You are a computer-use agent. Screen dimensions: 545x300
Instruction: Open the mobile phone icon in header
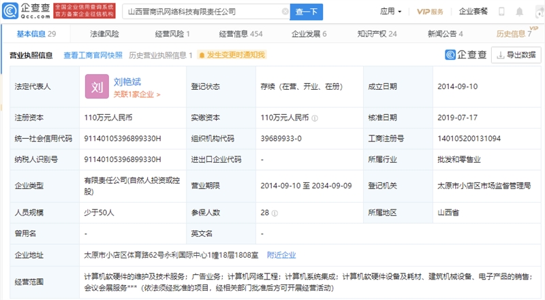tap(501, 12)
